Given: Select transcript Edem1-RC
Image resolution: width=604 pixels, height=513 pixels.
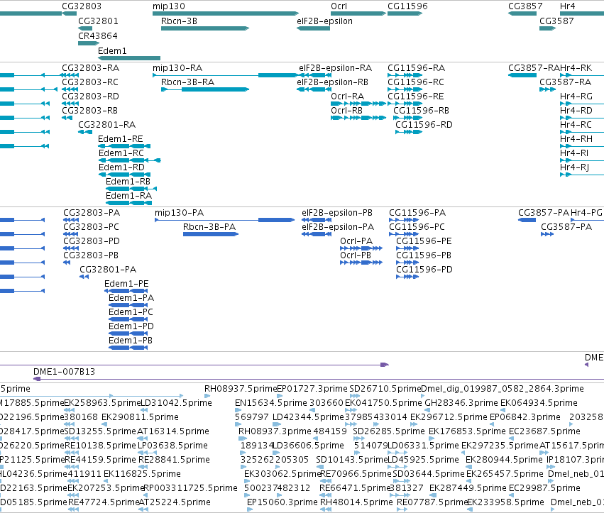Looking at the screenshot, I should click(129, 160).
